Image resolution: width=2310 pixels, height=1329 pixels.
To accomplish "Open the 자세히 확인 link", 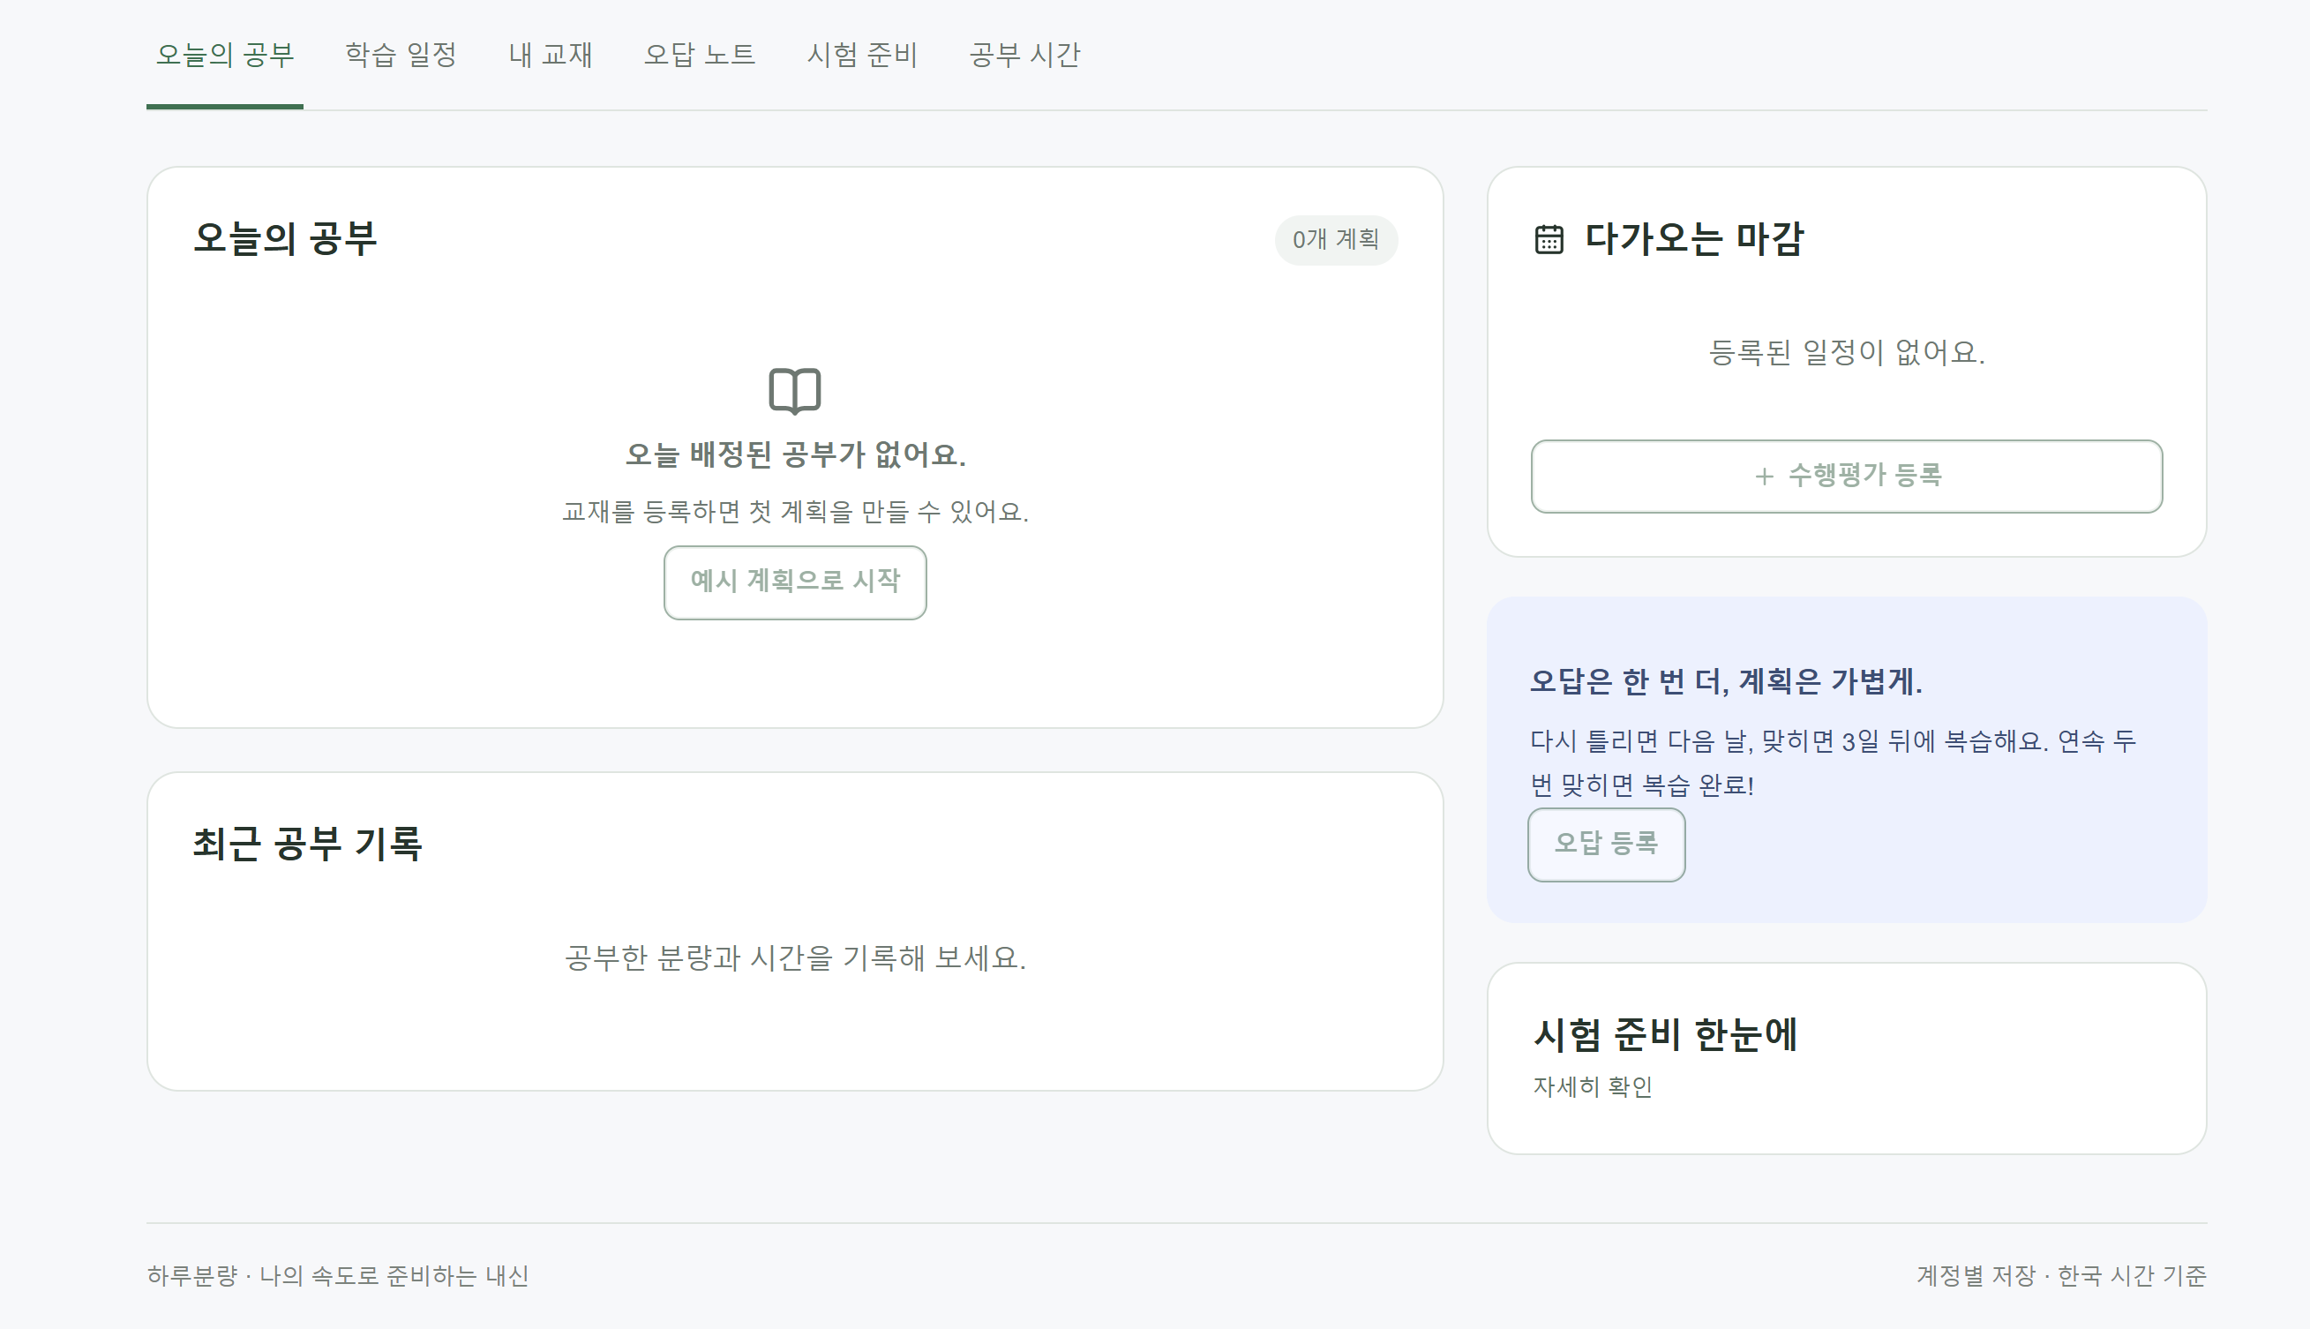I will tap(1593, 1087).
